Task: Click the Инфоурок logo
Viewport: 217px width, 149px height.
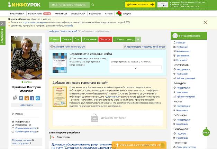Action: click(24, 5)
